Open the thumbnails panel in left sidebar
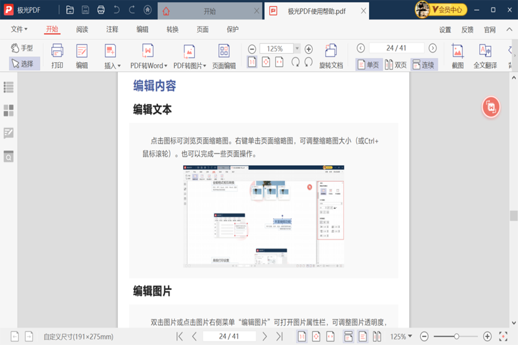Image resolution: width=518 pixels, height=345 pixels. point(8,111)
